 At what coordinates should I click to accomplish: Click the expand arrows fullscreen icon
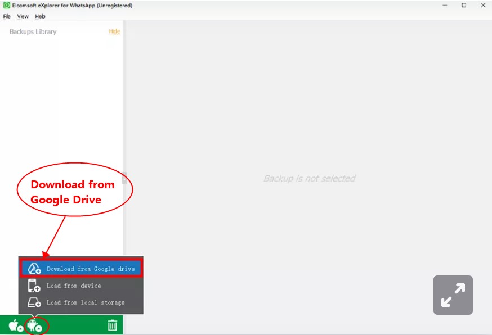(x=453, y=295)
